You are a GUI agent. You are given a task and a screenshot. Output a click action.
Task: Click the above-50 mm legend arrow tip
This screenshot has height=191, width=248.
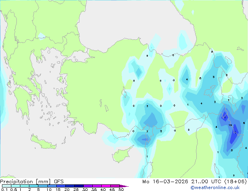(124, 186)
